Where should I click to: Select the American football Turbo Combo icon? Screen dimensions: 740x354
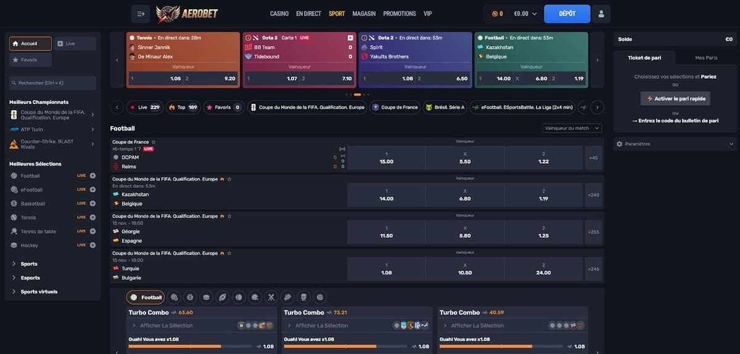(x=223, y=297)
